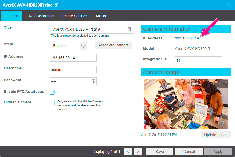
Task: Check the Hidden Camera checkbox
Action: pos(52,103)
